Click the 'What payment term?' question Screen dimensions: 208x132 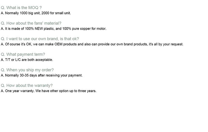point(23,55)
